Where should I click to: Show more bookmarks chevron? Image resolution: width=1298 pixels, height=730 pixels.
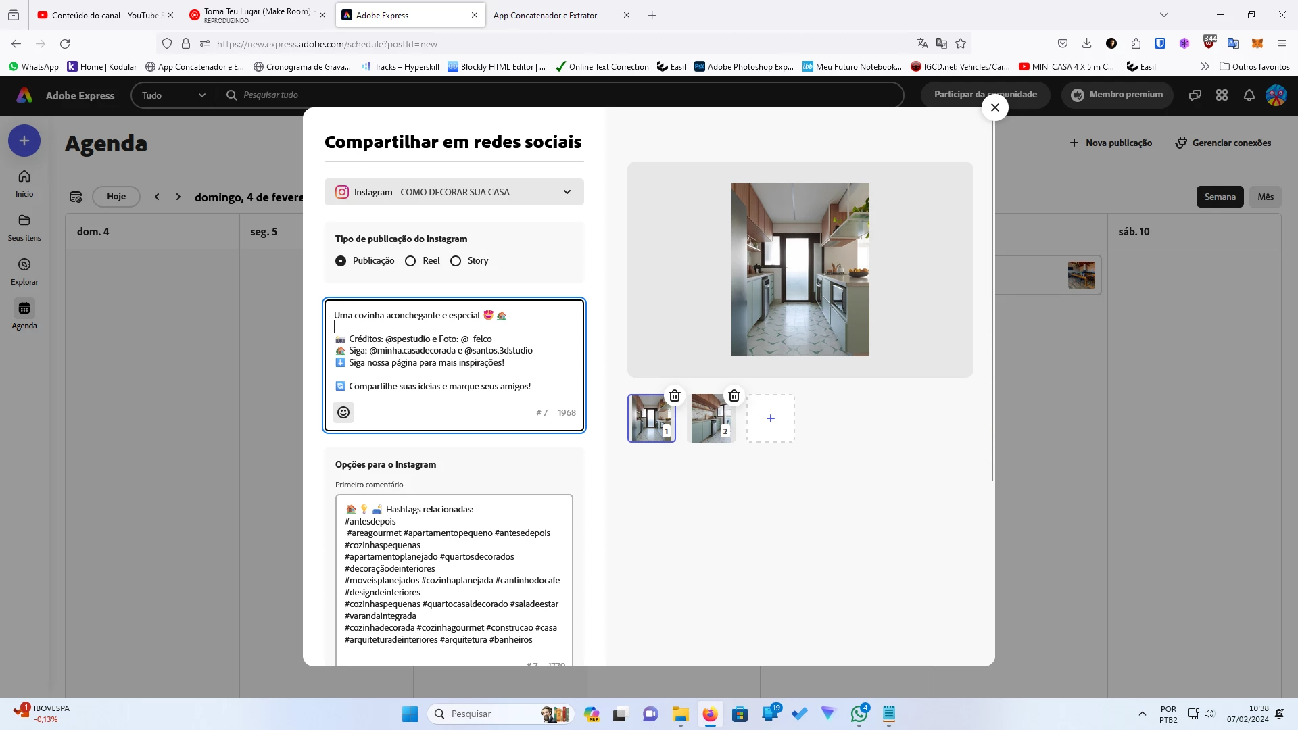pos(1205,67)
